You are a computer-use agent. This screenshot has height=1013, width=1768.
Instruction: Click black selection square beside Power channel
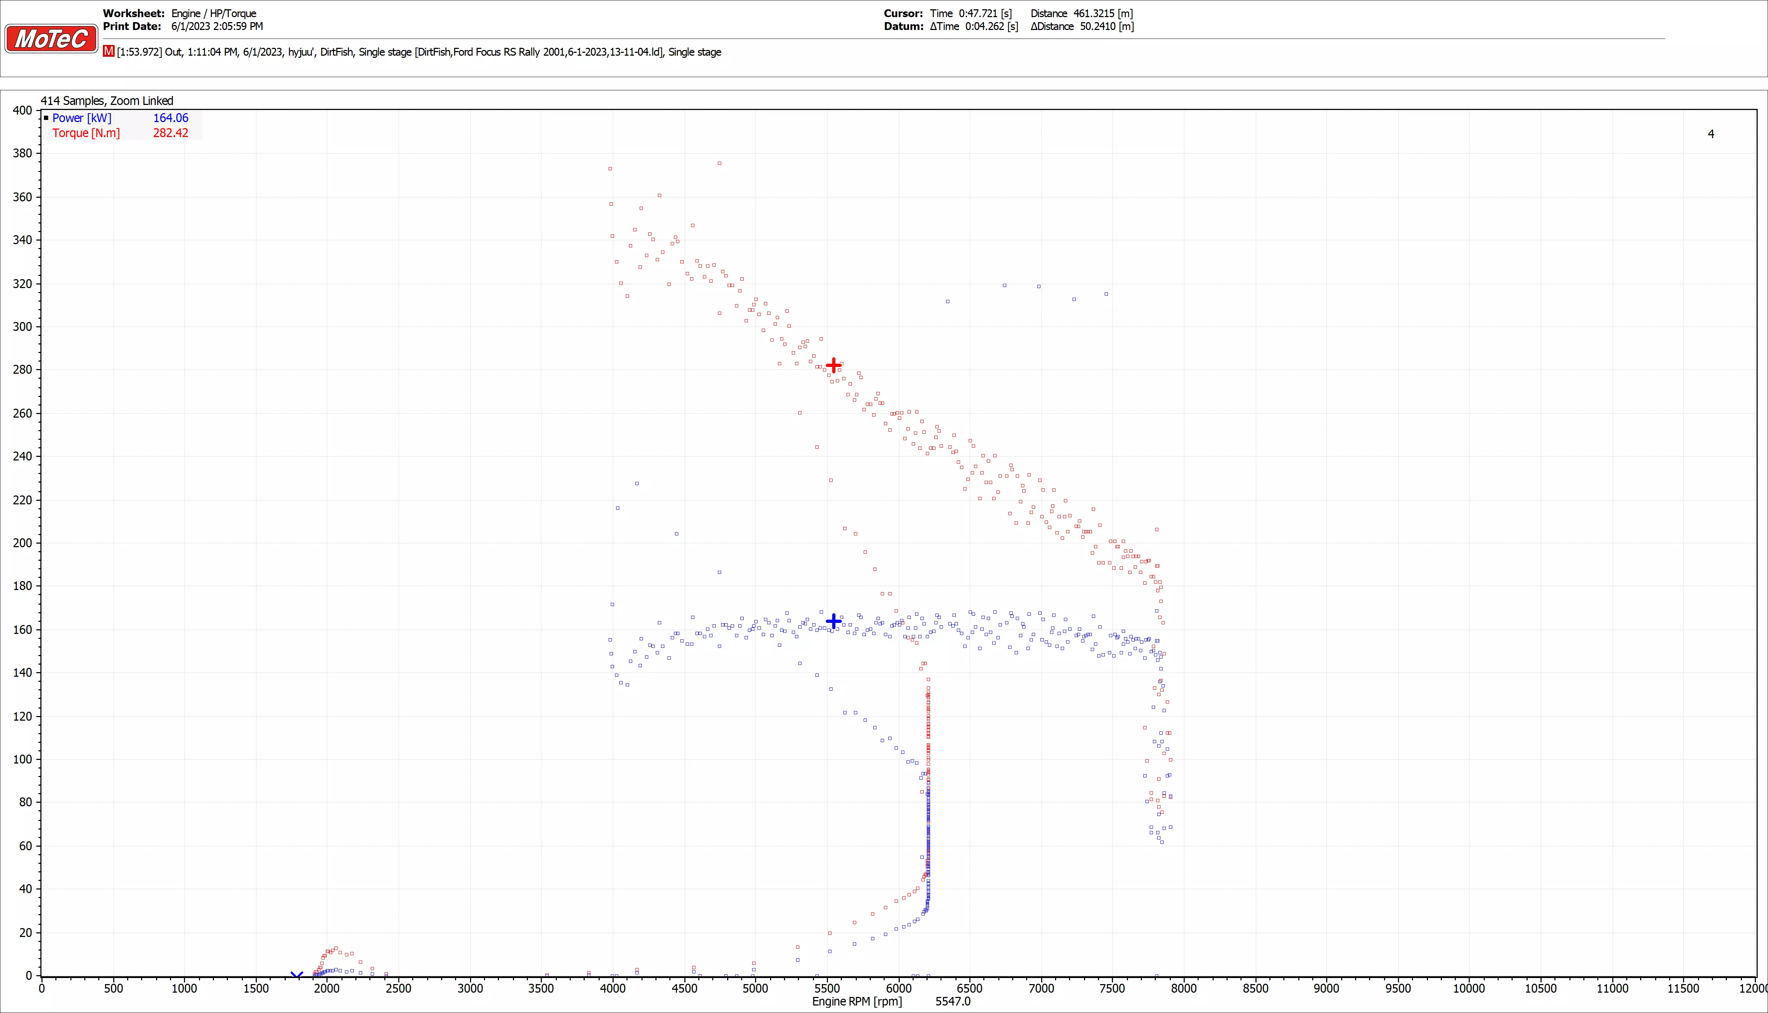[46, 118]
